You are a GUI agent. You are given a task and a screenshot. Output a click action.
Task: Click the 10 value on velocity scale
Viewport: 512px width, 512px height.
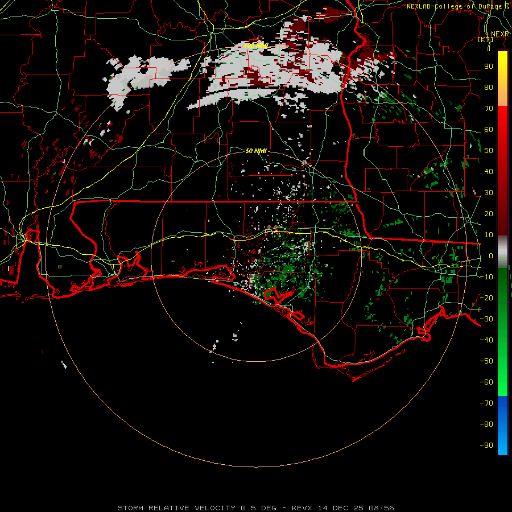pos(489,235)
